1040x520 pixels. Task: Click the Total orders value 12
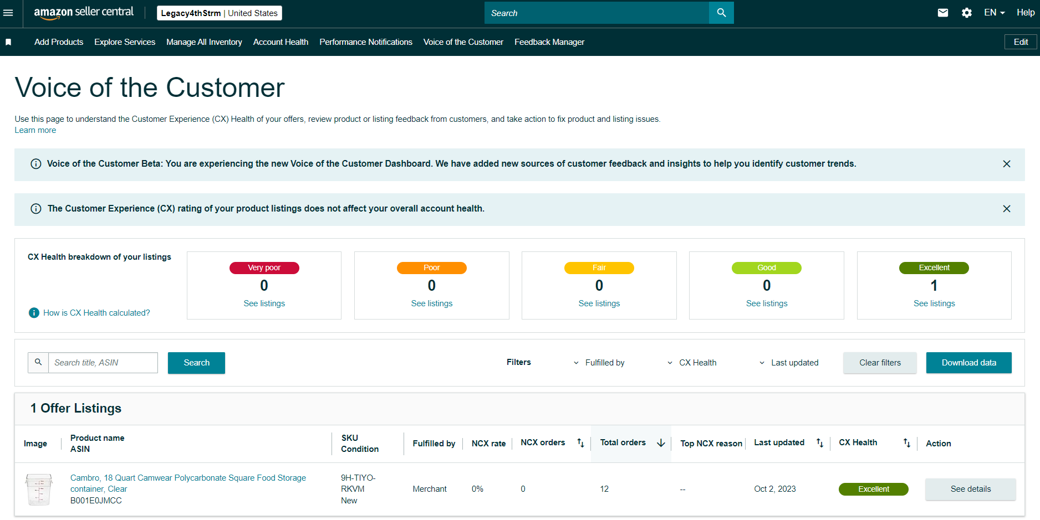point(604,489)
